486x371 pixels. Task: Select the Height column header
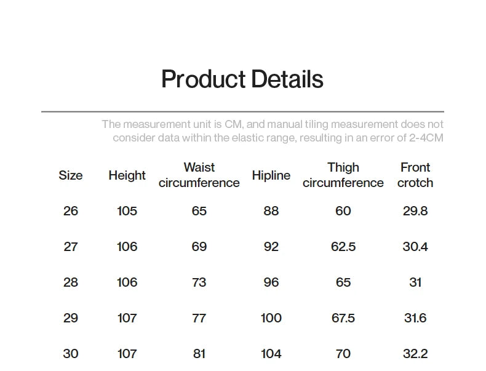(127, 175)
